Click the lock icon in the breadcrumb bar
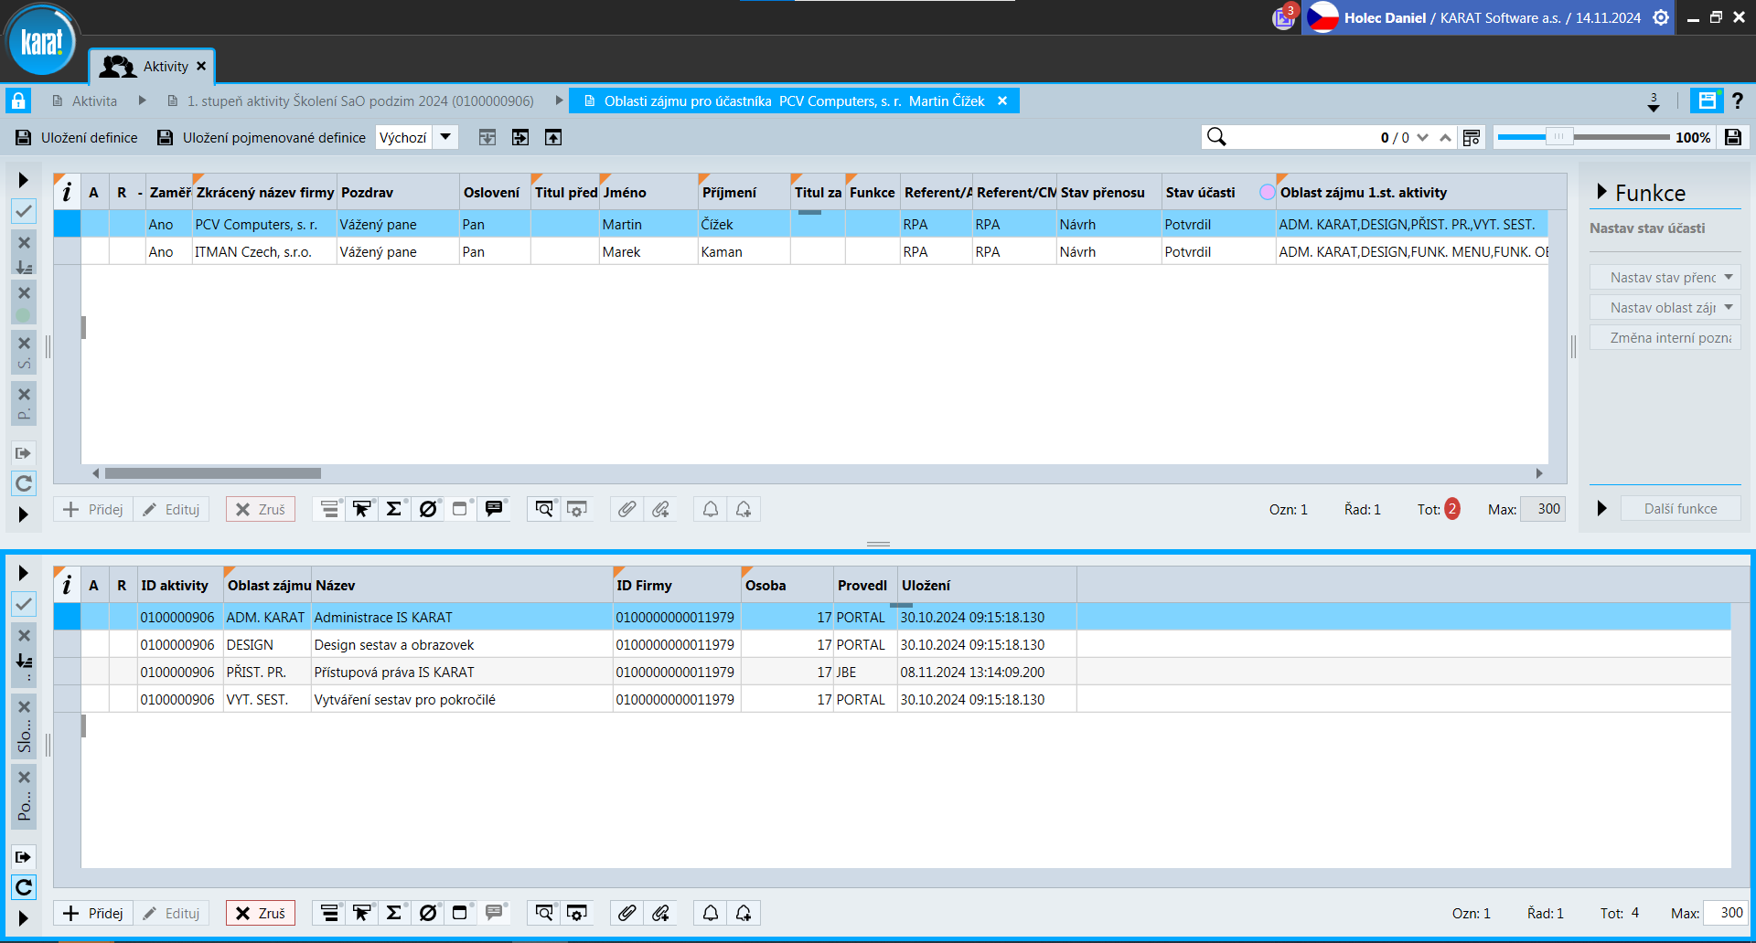1756x943 pixels. coord(18,101)
